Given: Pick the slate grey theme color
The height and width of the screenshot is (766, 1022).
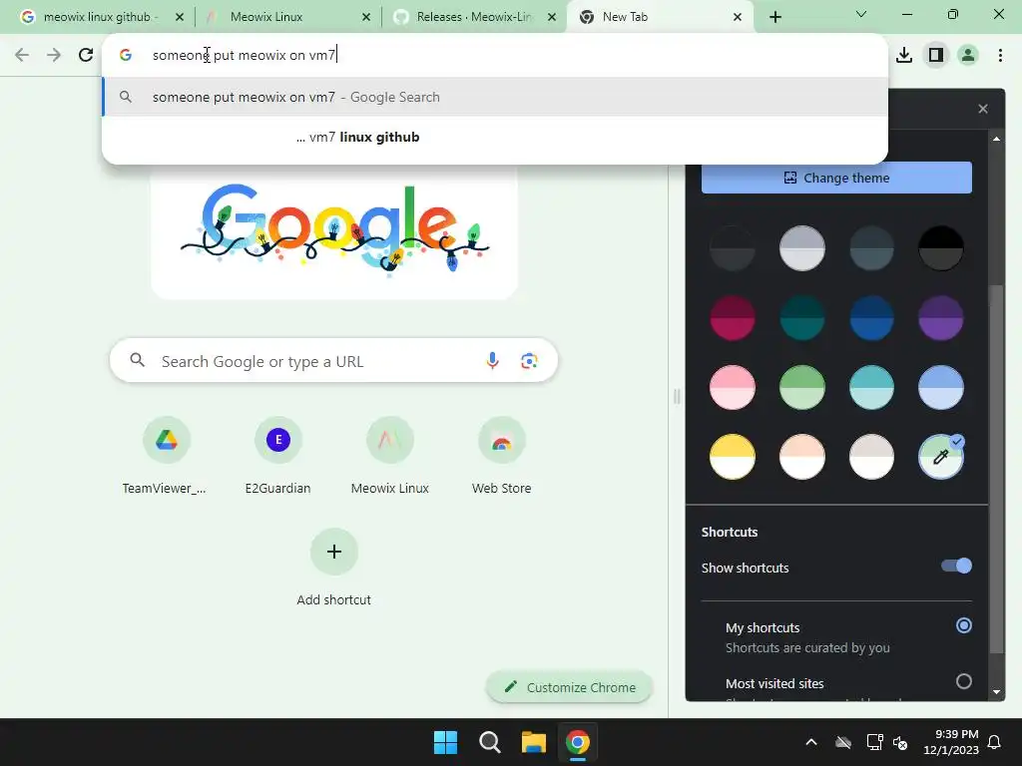Looking at the screenshot, I should [x=871, y=248].
